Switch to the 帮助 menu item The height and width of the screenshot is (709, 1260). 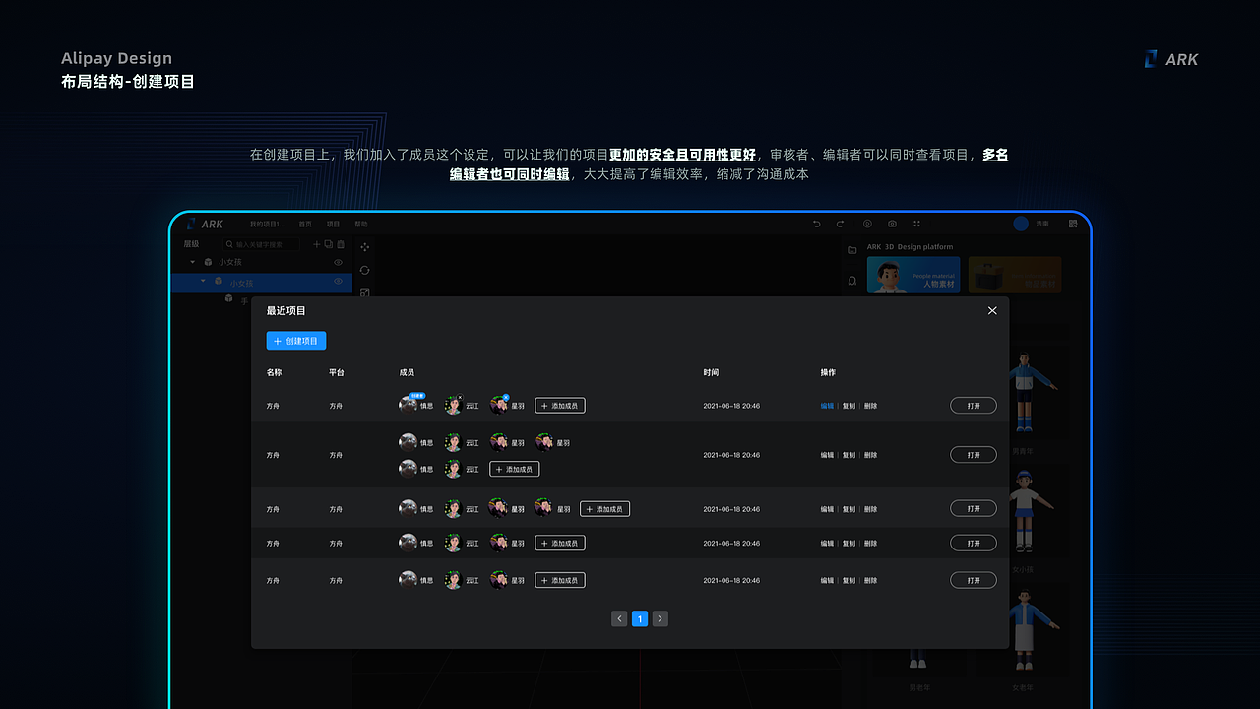click(x=361, y=225)
